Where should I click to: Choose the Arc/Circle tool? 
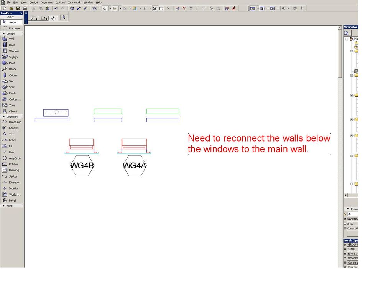pos(12,158)
